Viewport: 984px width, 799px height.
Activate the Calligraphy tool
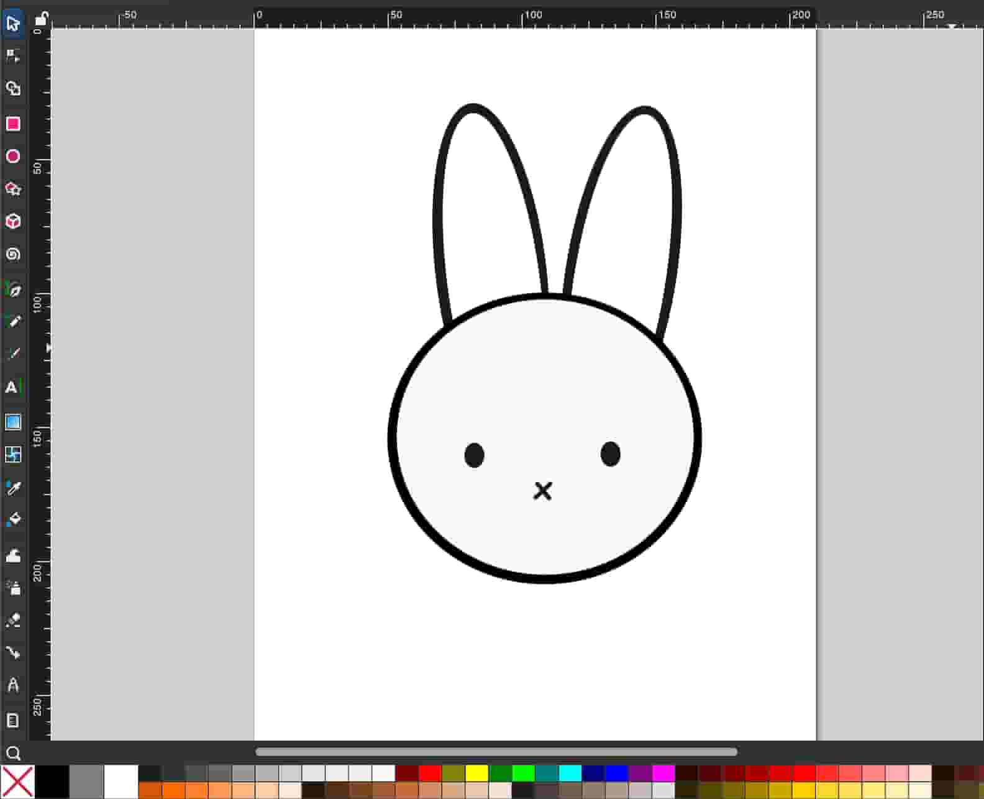[x=13, y=354]
